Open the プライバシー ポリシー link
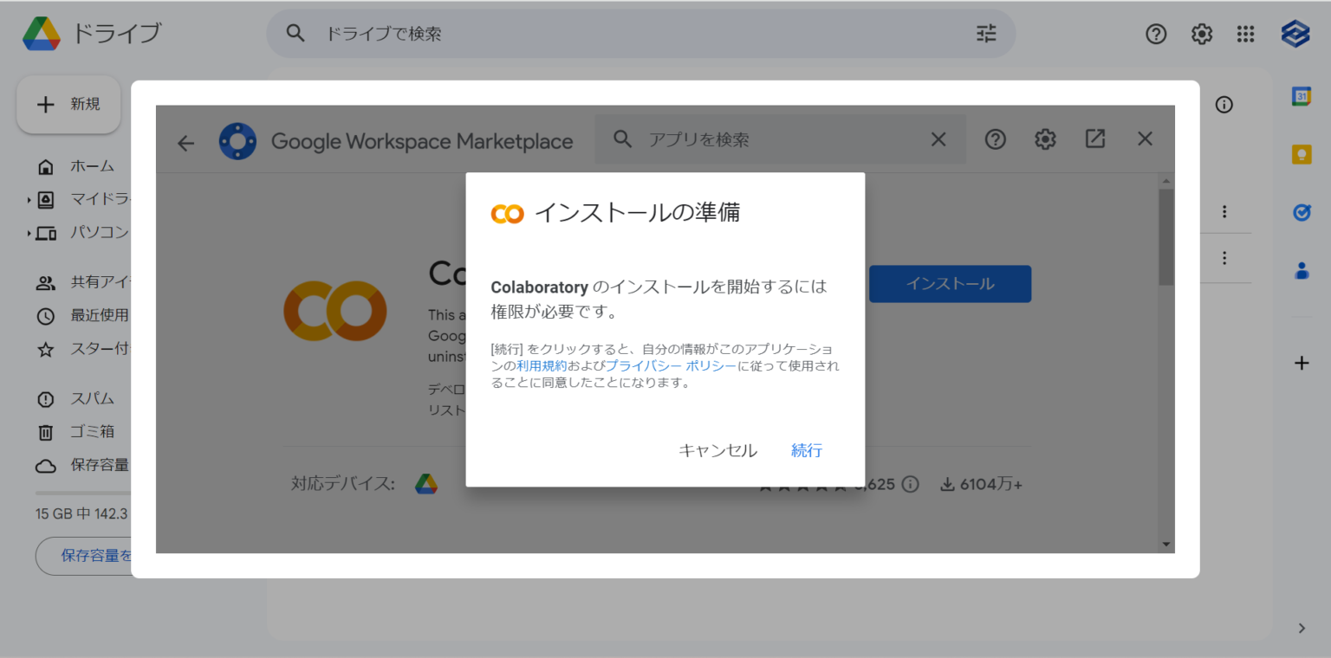Screen dimensions: 1331x658 [x=671, y=366]
